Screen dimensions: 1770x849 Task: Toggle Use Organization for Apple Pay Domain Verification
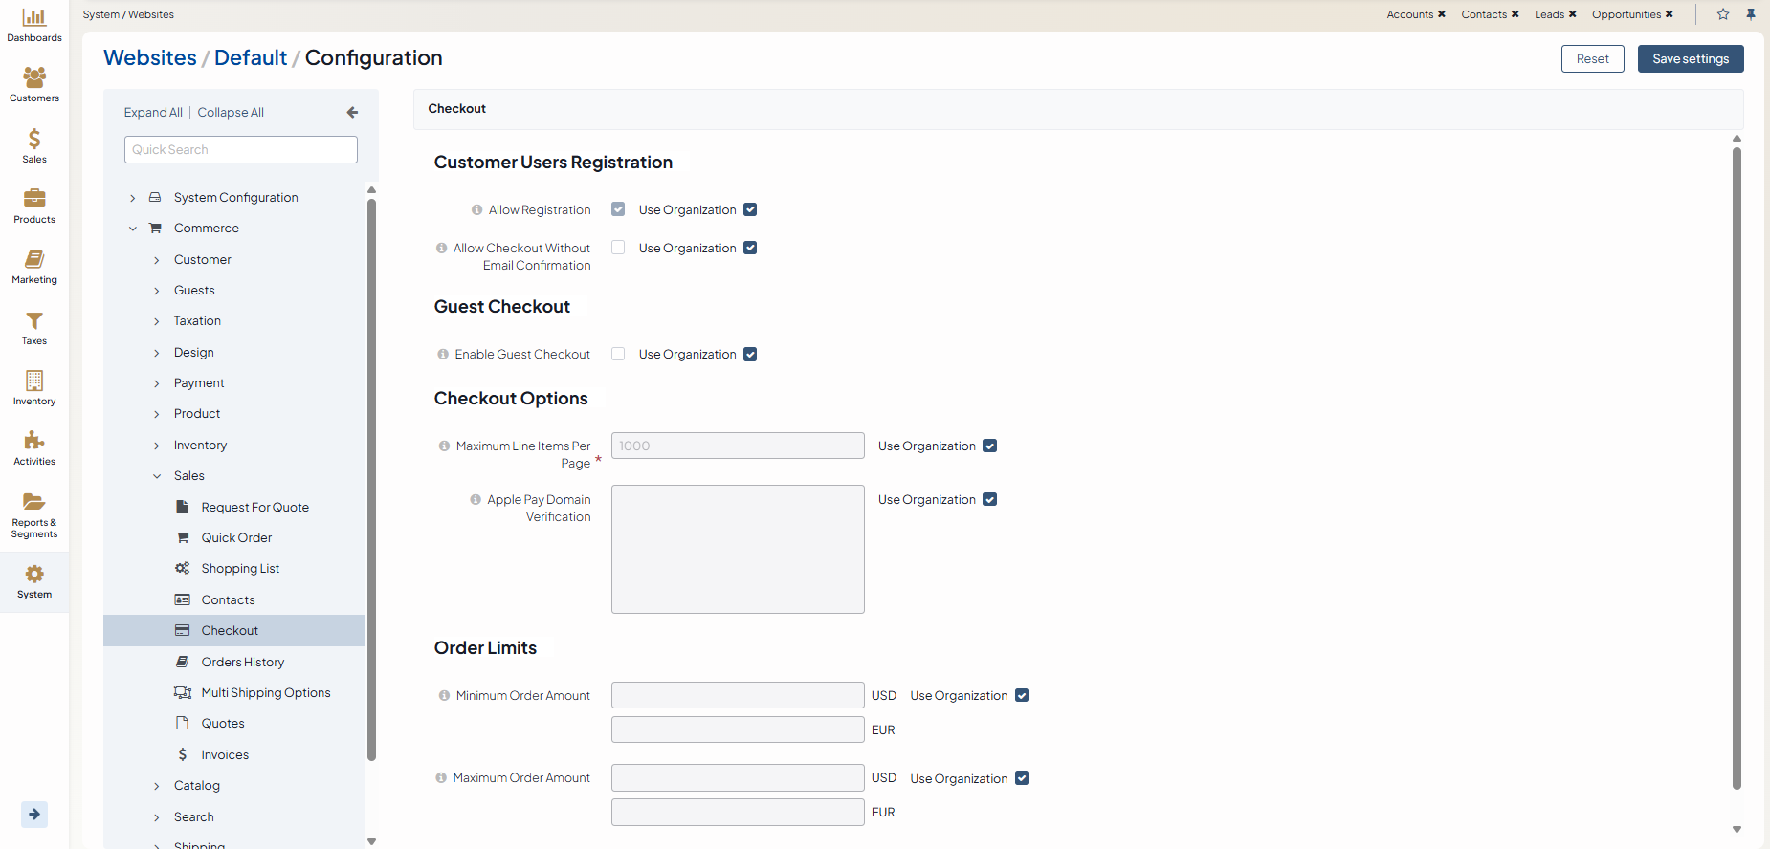pos(990,500)
